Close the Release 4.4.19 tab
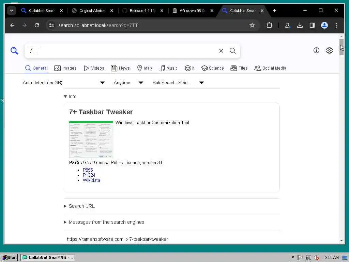The height and width of the screenshot is (262, 349). [x=162, y=11]
